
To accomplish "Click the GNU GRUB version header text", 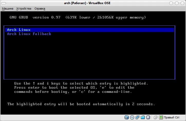I will coord(78,17).
